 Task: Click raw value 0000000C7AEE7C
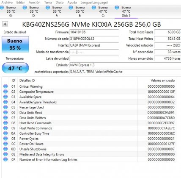tap(161, 128)
